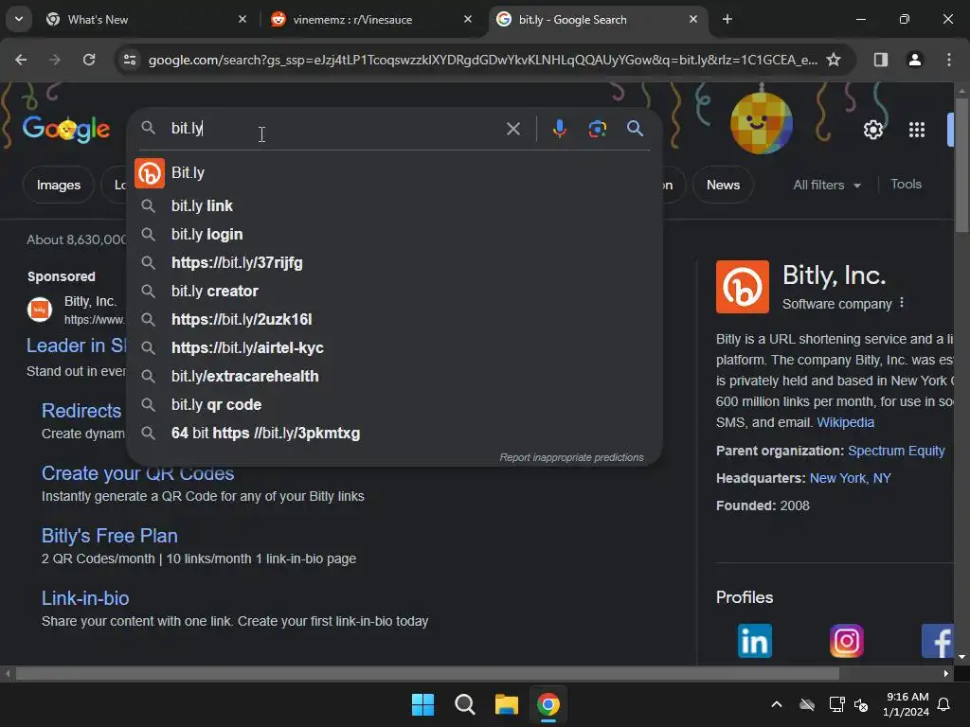Screen dimensions: 970x727
Task: Go back to previous page
Action: coord(21,60)
